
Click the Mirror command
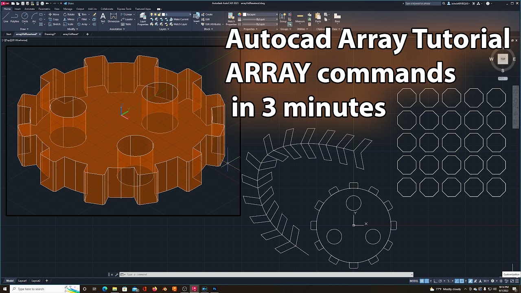pos(69,19)
